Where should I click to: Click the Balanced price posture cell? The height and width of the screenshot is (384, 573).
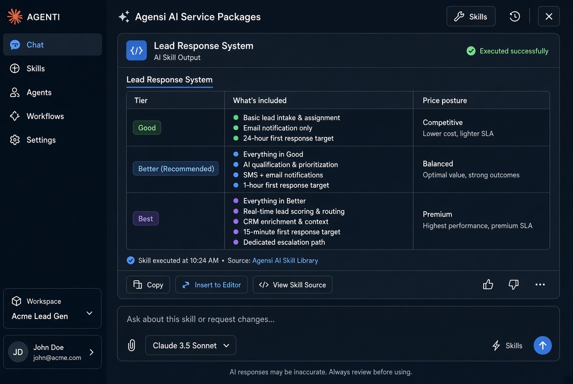click(x=481, y=169)
